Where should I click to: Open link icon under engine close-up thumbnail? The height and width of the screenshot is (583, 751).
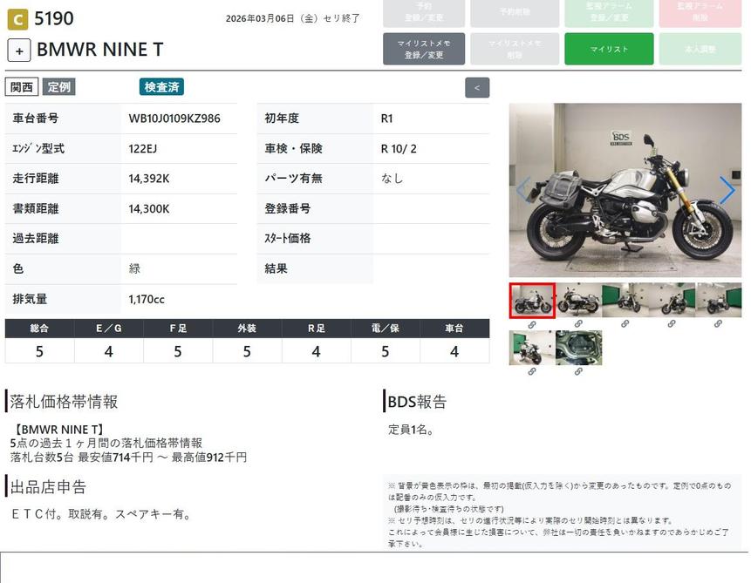578,371
